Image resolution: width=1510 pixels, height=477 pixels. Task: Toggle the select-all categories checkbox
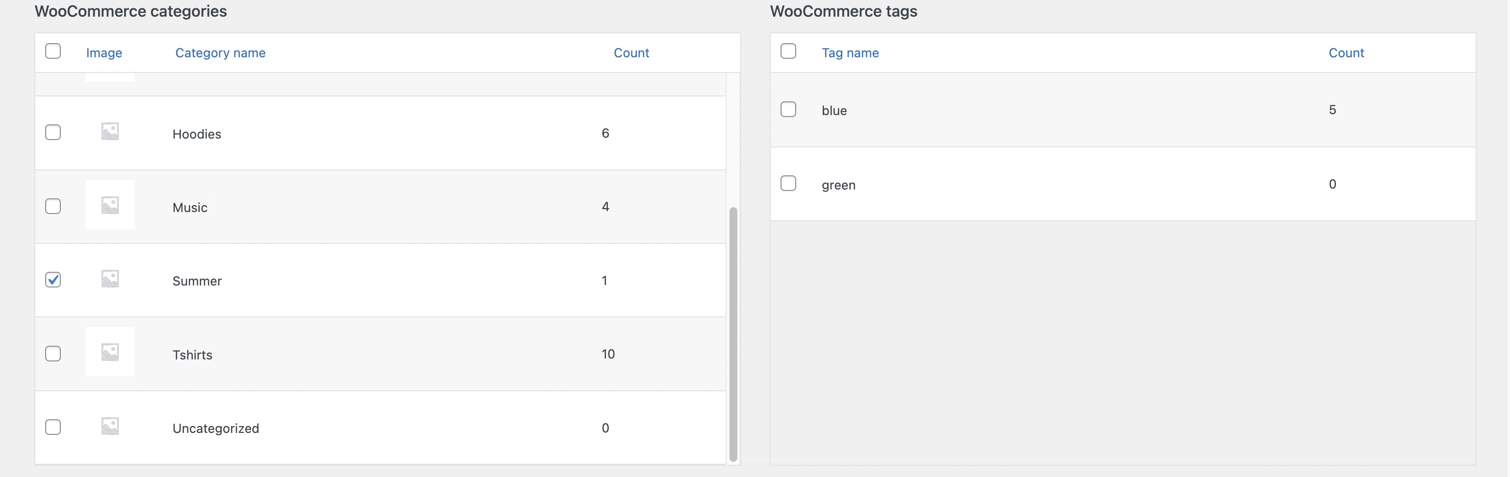(x=53, y=51)
